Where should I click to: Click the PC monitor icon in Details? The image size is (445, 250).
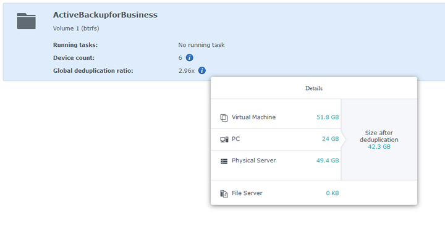[x=224, y=140]
